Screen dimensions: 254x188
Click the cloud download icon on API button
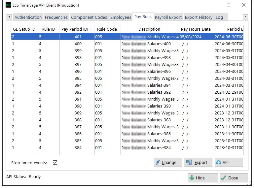[219, 162]
